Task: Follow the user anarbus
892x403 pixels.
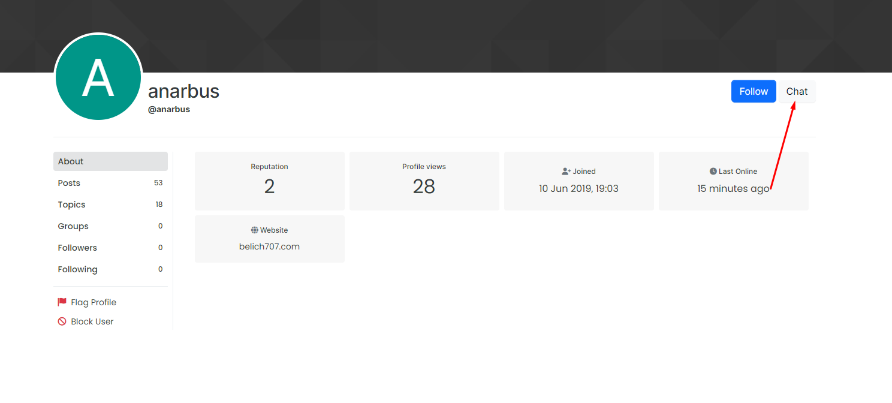Action: [x=753, y=91]
